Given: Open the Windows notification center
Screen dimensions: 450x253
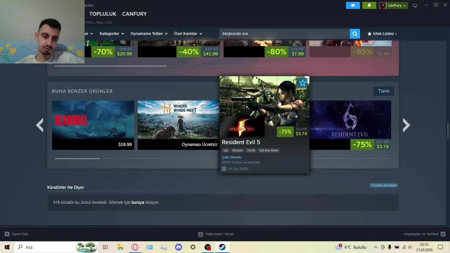Looking at the screenshot, I should coord(441,247).
